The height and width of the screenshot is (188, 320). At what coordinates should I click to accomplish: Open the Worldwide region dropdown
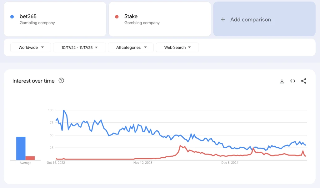[x=31, y=48]
